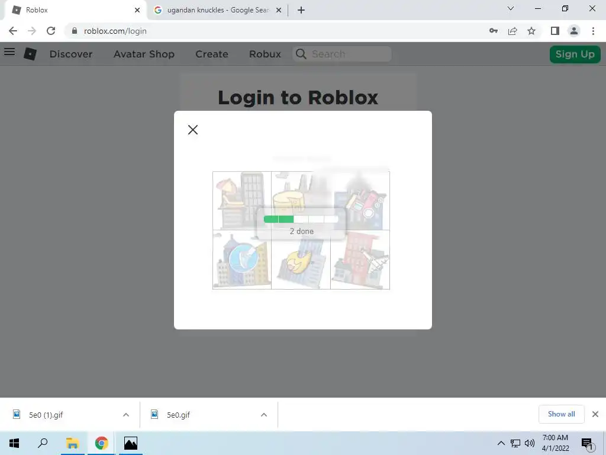This screenshot has width=606, height=455.
Task: Pick the captcha tile showing the cheese wedge
Action: tap(301, 201)
